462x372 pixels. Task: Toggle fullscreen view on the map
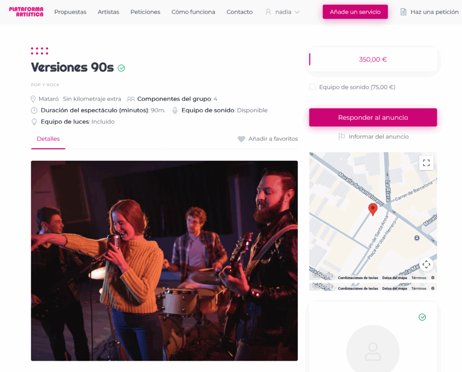click(x=426, y=163)
